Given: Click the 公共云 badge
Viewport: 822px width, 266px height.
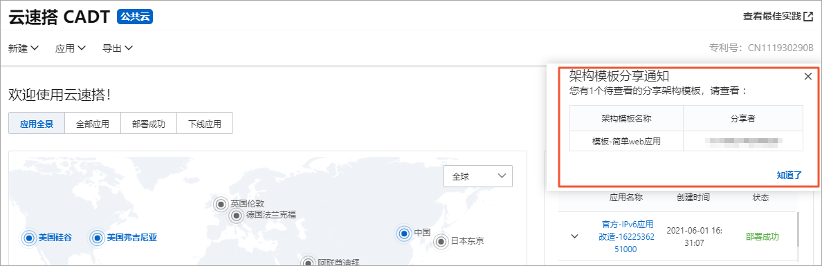Looking at the screenshot, I should click(135, 17).
